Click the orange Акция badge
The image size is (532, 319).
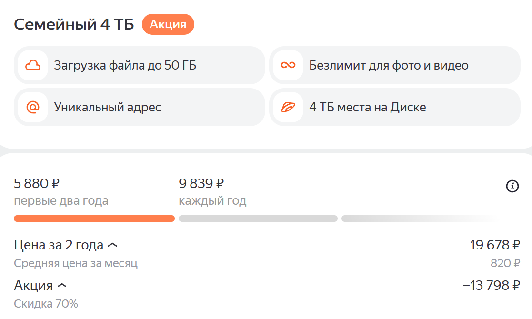pyautogui.click(x=168, y=25)
